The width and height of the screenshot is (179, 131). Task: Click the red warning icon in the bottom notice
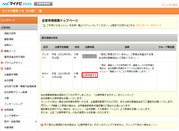(x=42, y=124)
